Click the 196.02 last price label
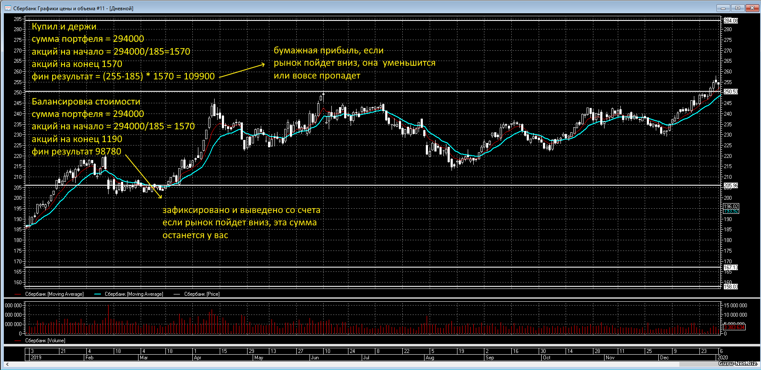The width and height of the screenshot is (761, 370). pos(731,207)
